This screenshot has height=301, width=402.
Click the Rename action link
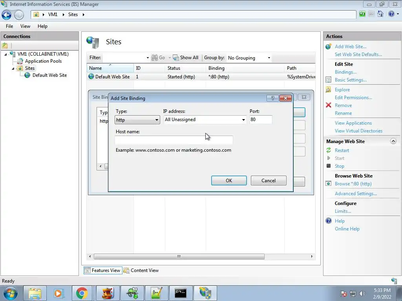pos(343,113)
